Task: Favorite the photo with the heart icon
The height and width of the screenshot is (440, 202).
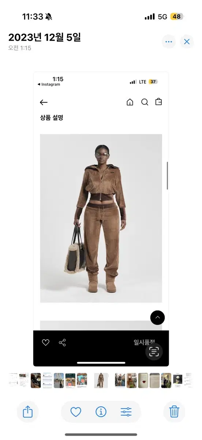Action: click(76, 412)
